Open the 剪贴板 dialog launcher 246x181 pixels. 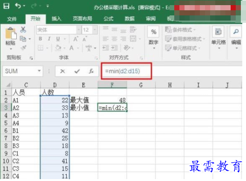pos(31,58)
